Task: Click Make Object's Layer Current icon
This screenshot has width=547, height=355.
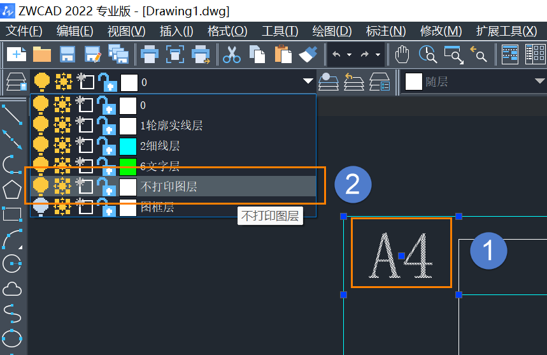Action: [x=329, y=82]
